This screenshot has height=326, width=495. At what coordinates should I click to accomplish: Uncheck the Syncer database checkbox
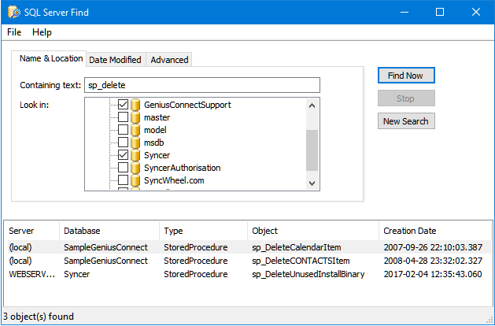tap(123, 155)
